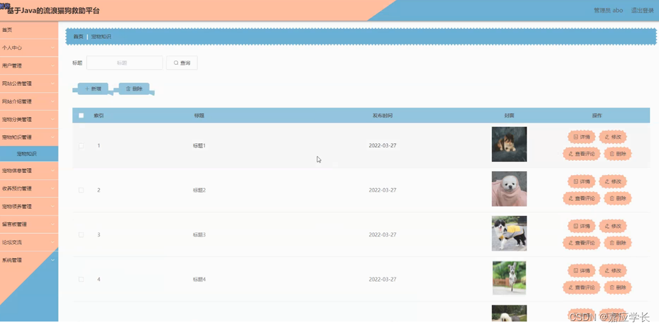
Task: Click trash 删除 in 标题2 row
Action: pyautogui.click(x=618, y=198)
